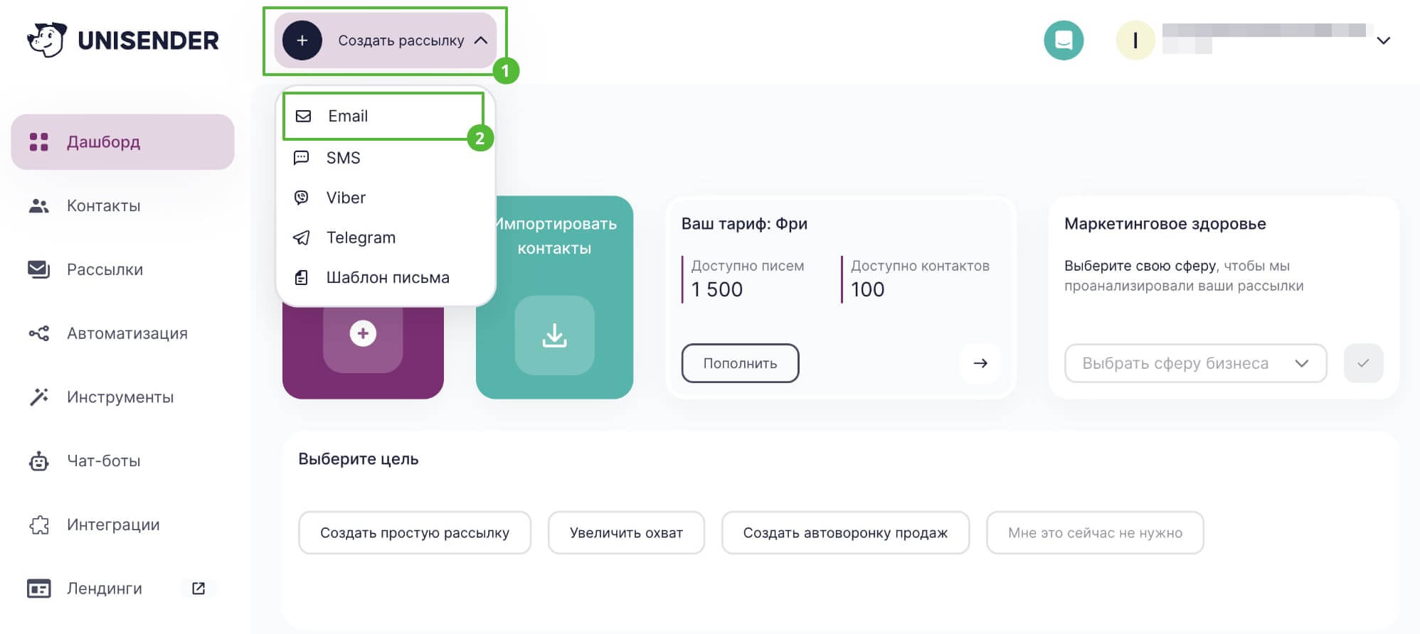Click the Инструменты magic wand icon
This screenshot has width=1420, height=634.
click(x=39, y=397)
